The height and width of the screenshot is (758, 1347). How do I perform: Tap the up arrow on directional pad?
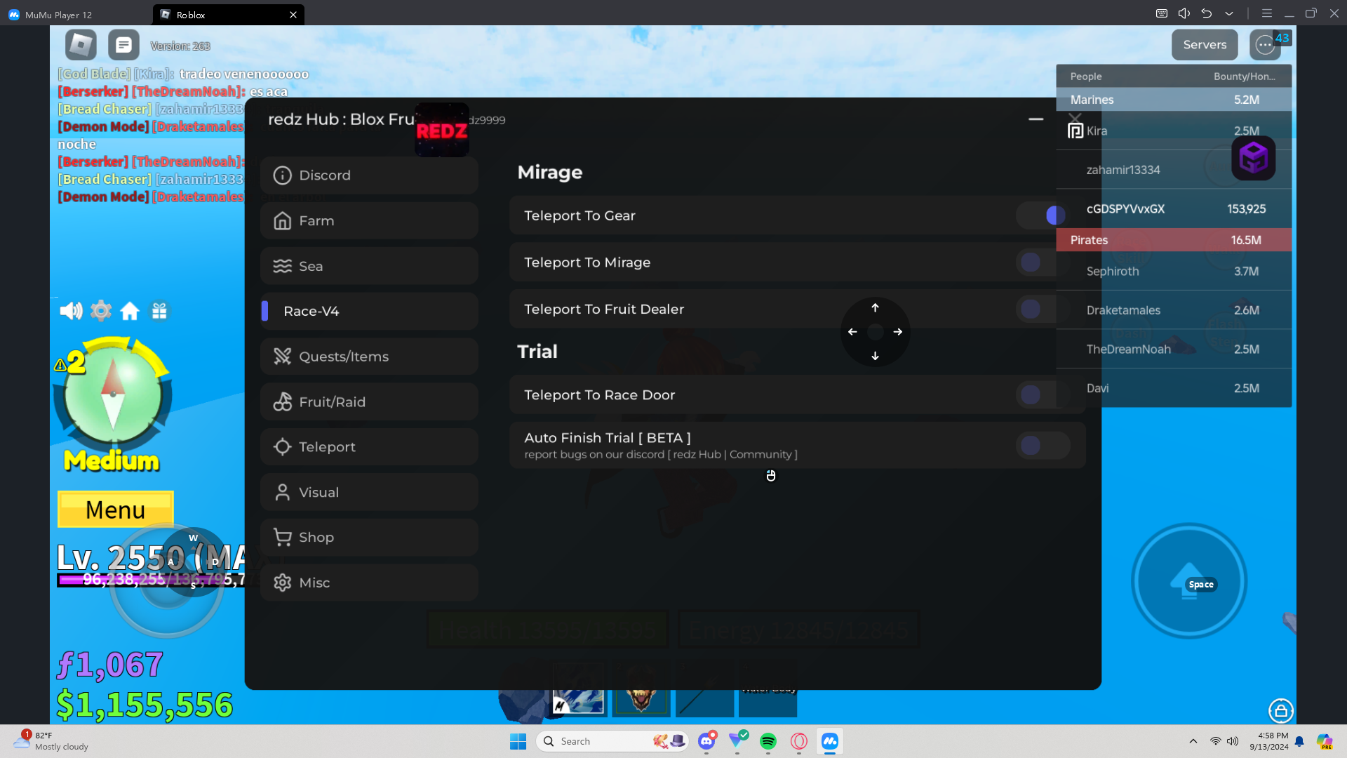click(875, 307)
